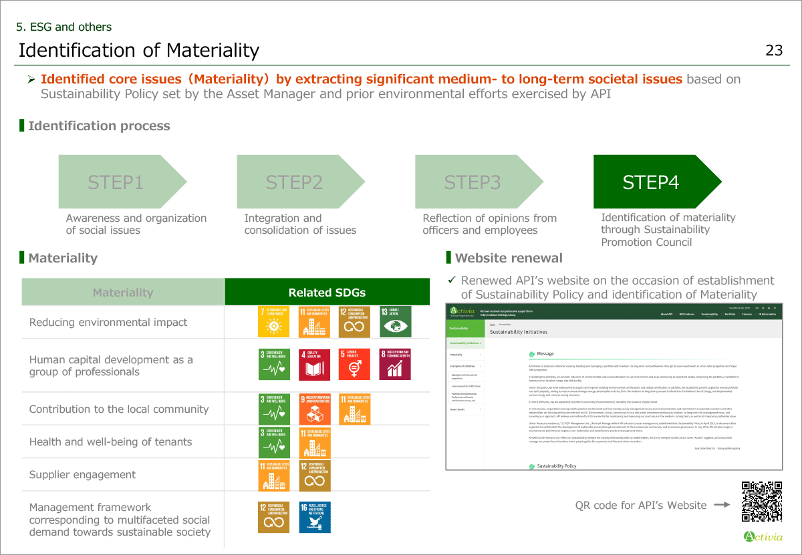
Task: Click the SDG 3 icon in the Health and well-being of tenants row
Action: click(x=274, y=441)
